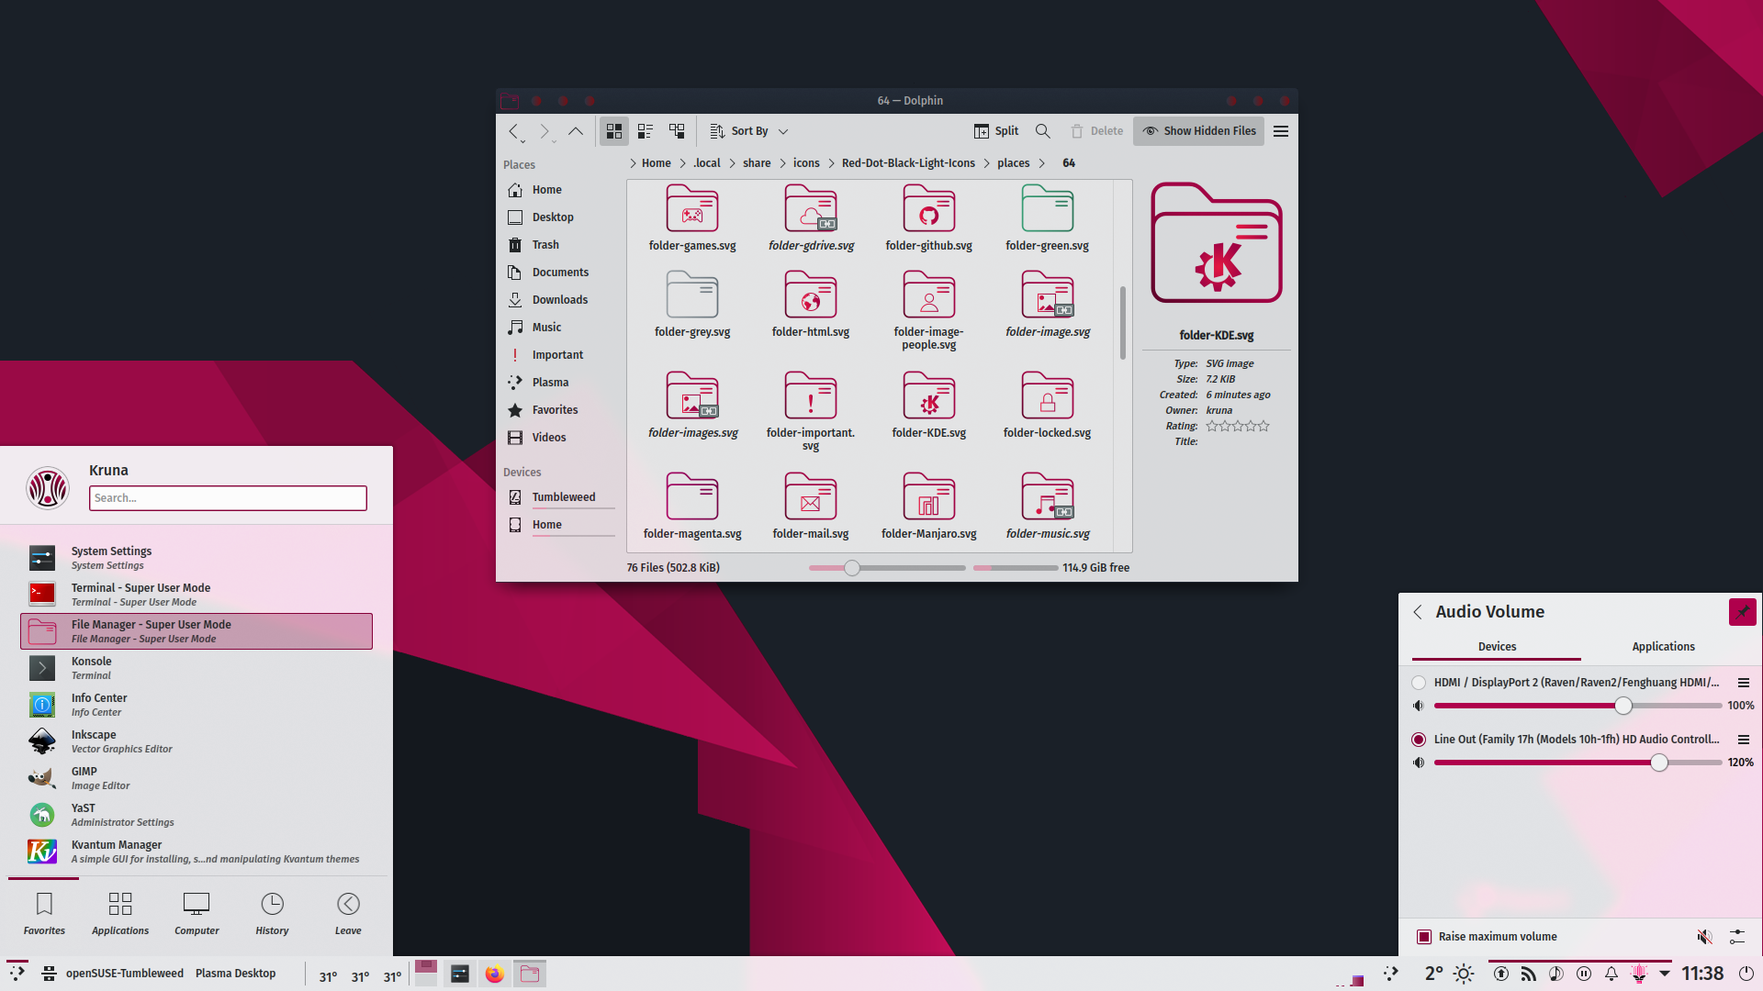Open Downloads in Places sidebar
This screenshot has height=991, width=1763.
(x=559, y=300)
